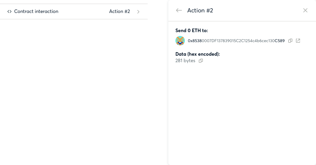Screen dimensions: 316x165
Task: Click the bold 0x8538 address prefix
Action: (x=195, y=41)
